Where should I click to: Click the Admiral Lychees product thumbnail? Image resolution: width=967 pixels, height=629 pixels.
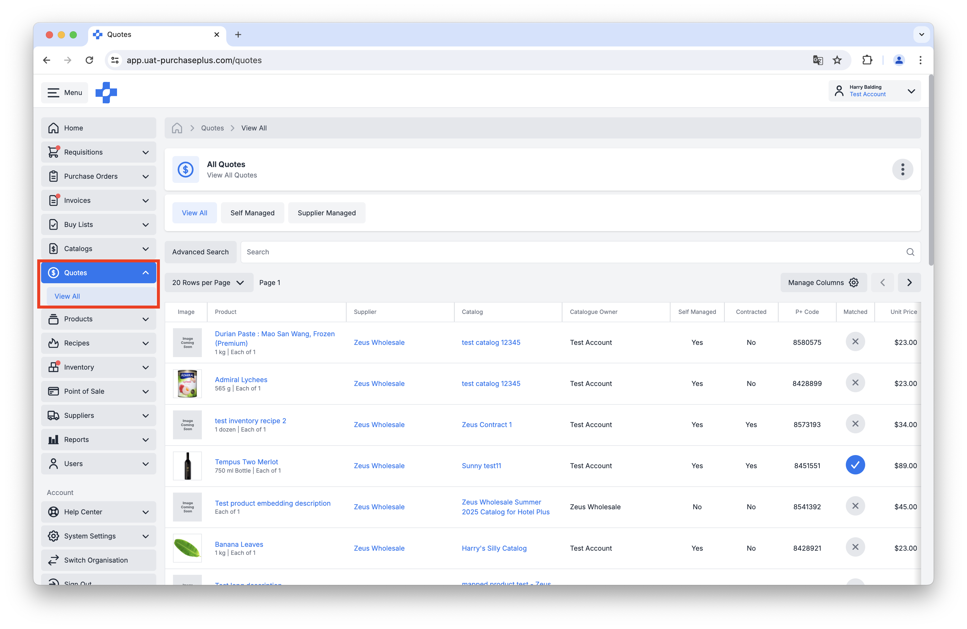[187, 384]
